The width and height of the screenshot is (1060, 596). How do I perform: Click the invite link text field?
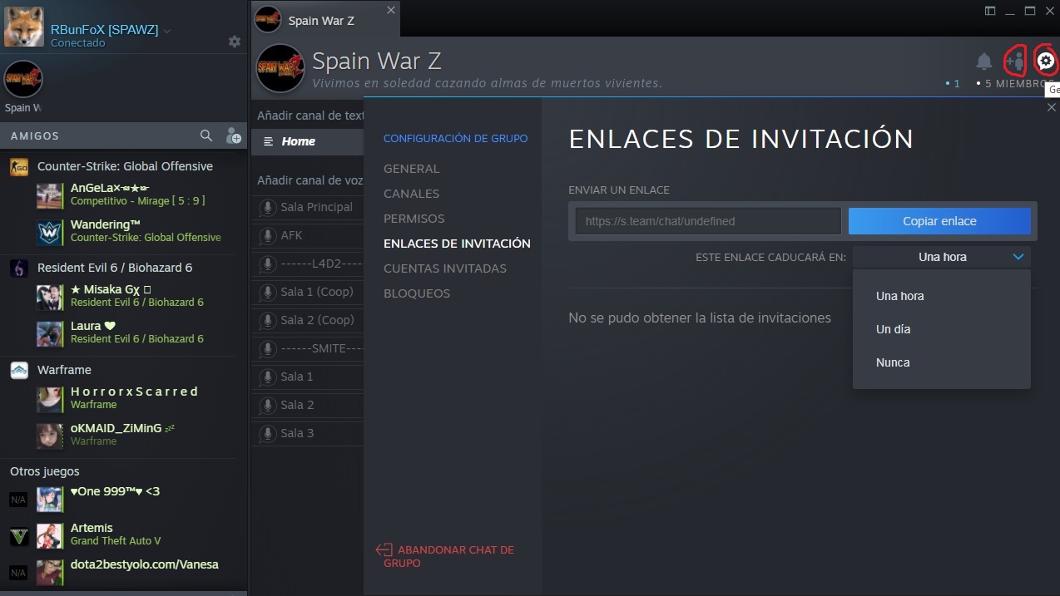click(708, 221)
